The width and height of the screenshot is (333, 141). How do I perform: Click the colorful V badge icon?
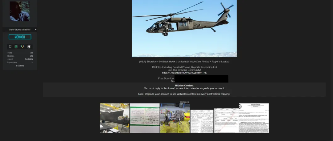(x=22, y=46)
